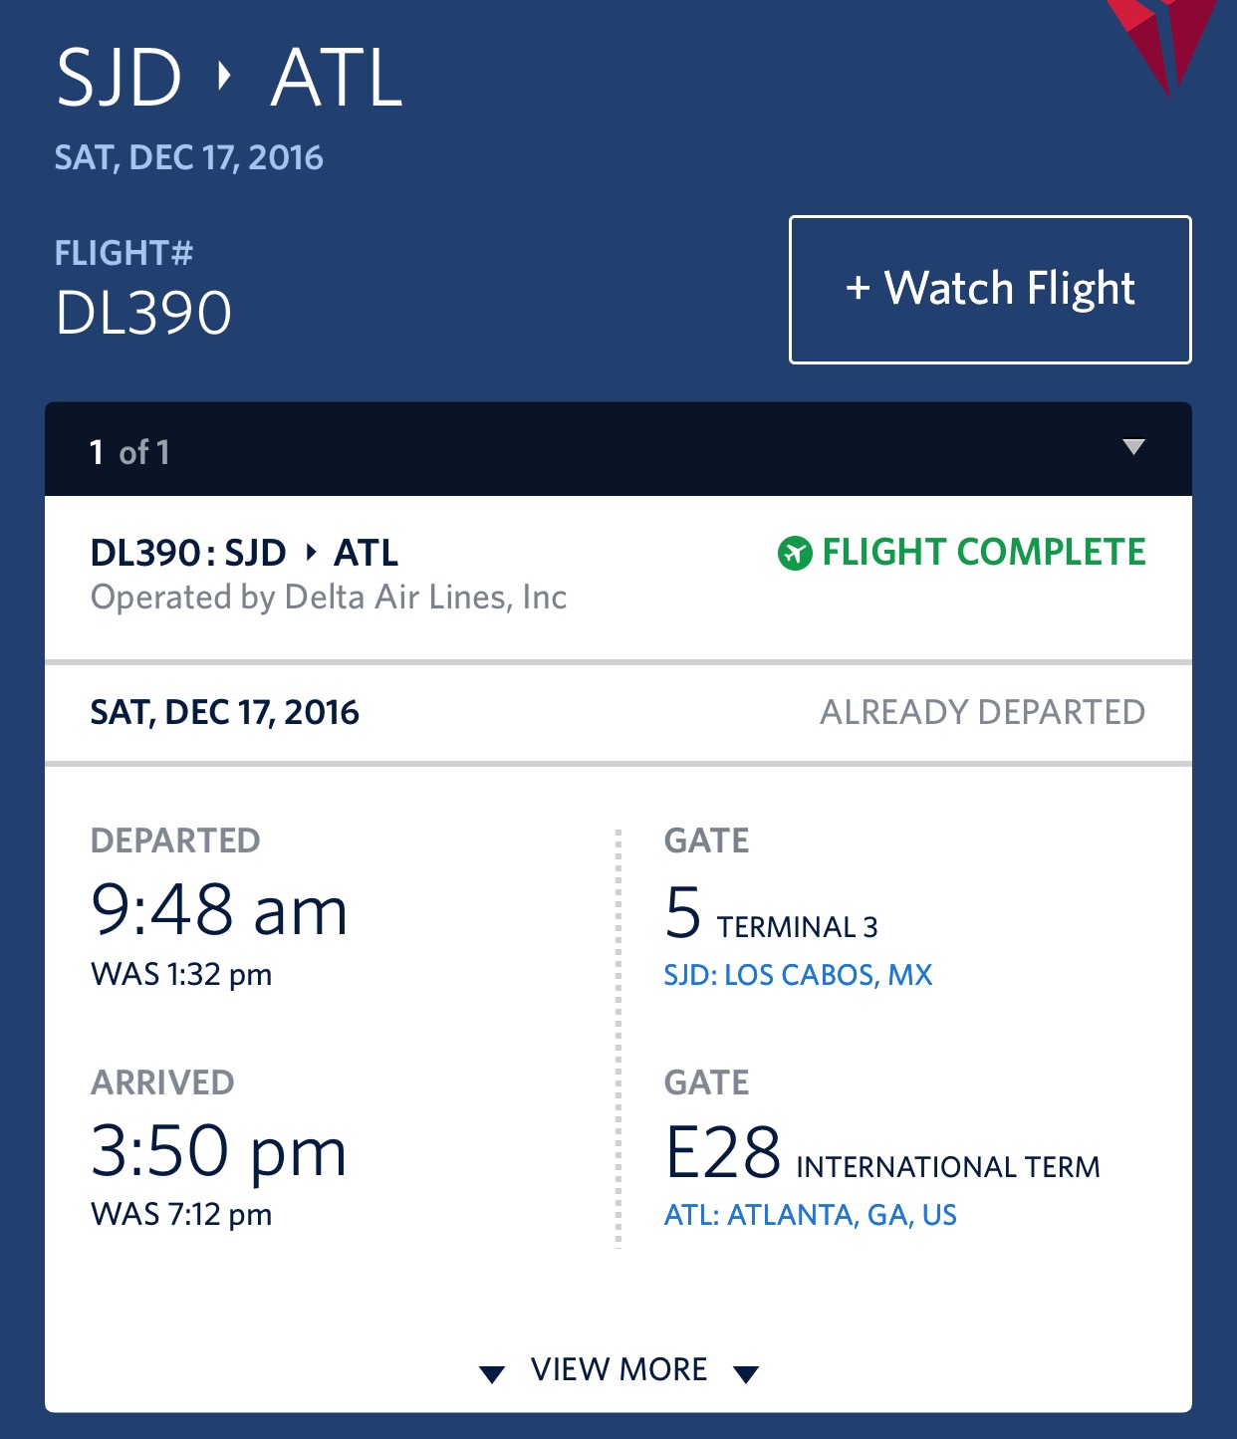This screenshot has width=1237, height=1439.
Task: Click the triangle left of VIEW MORE
Action: (x=491, y=1374)
